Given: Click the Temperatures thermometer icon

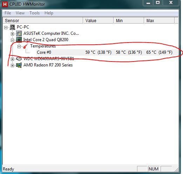Looking at the screenshot, I should [26, 46].
